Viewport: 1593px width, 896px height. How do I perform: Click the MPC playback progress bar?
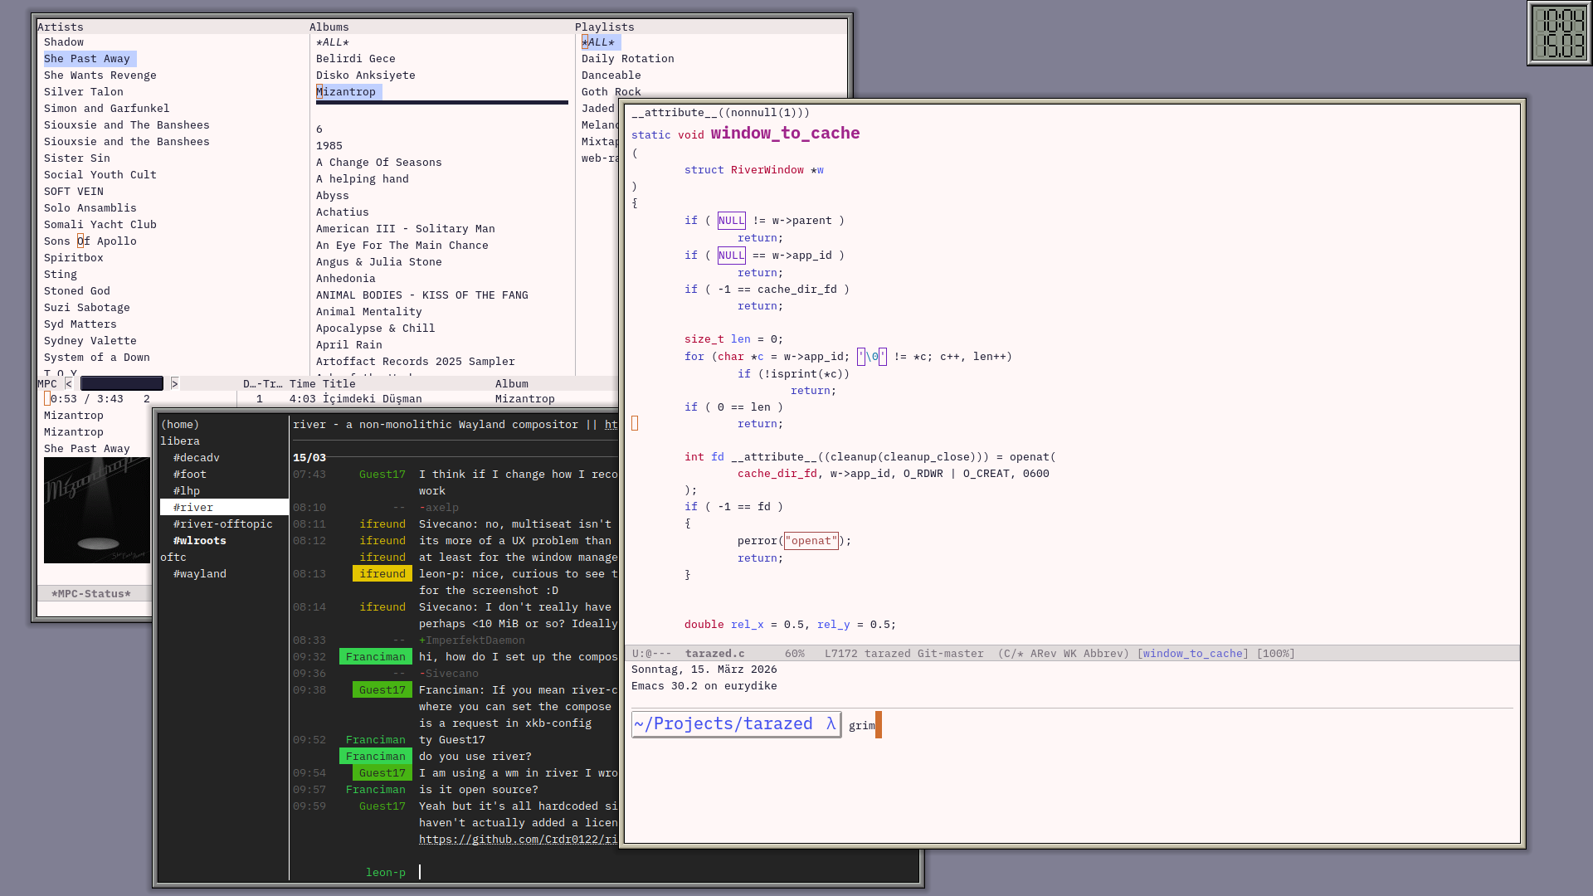[122, 384]
